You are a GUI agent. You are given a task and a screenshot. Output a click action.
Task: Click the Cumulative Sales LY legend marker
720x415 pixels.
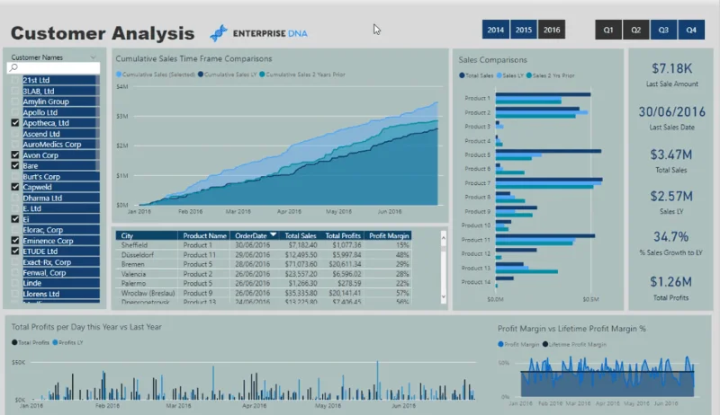tap(201, 75)
